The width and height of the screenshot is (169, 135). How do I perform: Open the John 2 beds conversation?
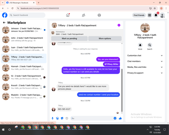(x=24, y=39)
